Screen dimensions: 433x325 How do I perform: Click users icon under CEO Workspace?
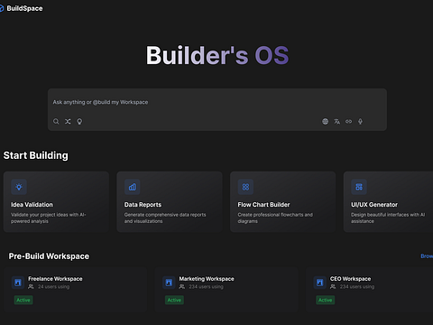[333, 287]
